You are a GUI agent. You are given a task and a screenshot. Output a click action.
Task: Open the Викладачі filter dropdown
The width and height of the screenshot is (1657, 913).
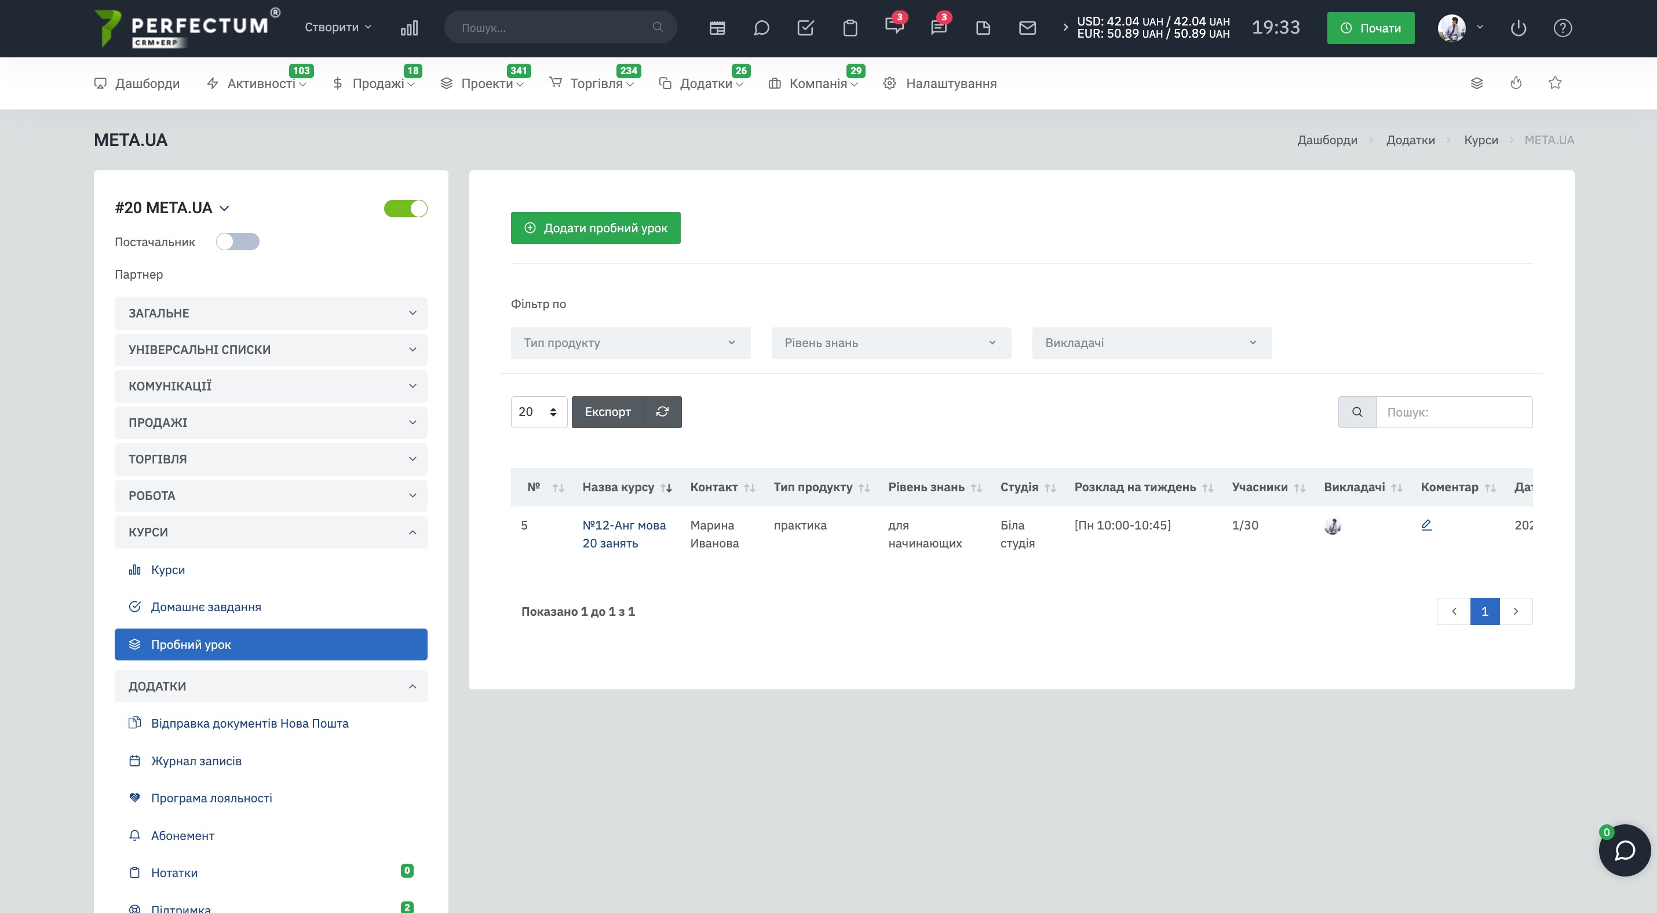pyautogui.click(x=1152, y=344)
